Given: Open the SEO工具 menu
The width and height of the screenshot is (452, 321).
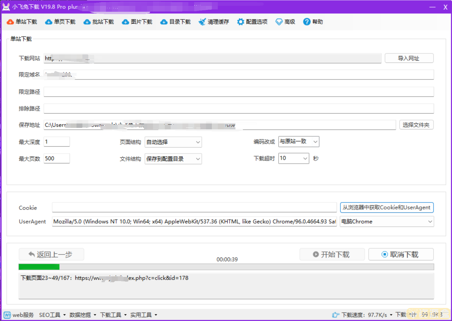Looking at the screenshot, I should point(52,315).
